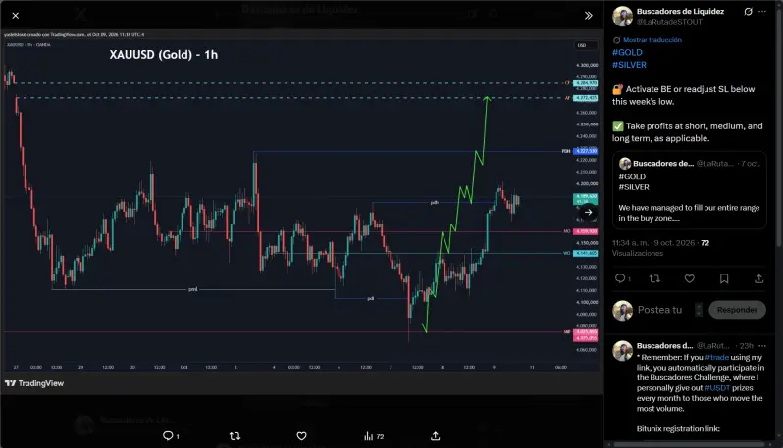The height and width of the screenshot is (448, 783).
Task: Share icon below the chart image
Action: [x=435, y=436]
